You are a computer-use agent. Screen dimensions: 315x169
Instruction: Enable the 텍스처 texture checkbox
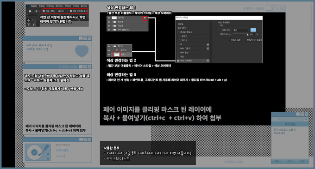180,40
